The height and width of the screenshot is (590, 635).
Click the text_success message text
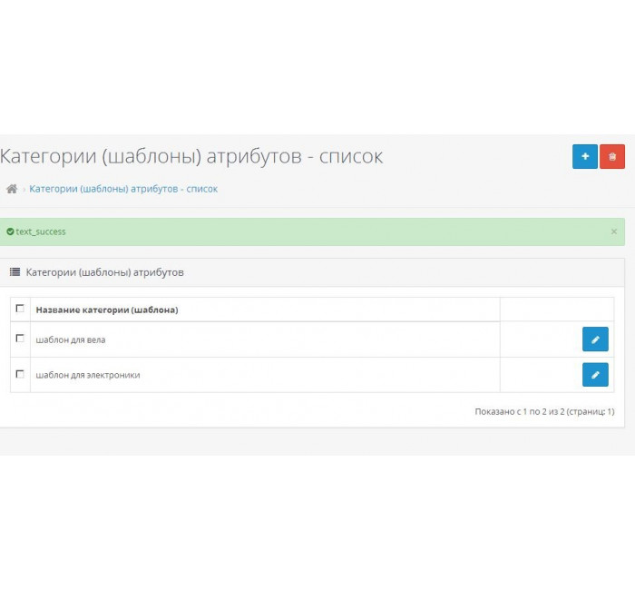click(x=41, y=231)
